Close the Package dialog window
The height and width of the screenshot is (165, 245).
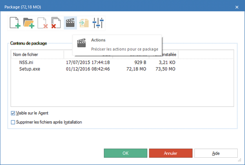[x=237, y=7]
